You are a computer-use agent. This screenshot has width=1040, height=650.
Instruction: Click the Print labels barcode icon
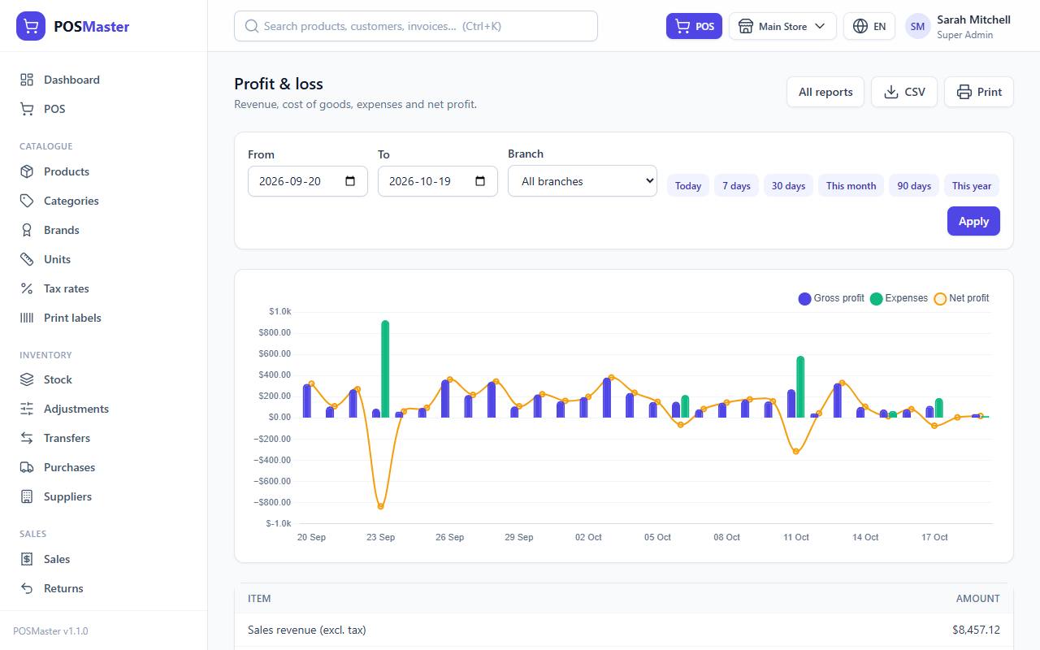[27, 318]
